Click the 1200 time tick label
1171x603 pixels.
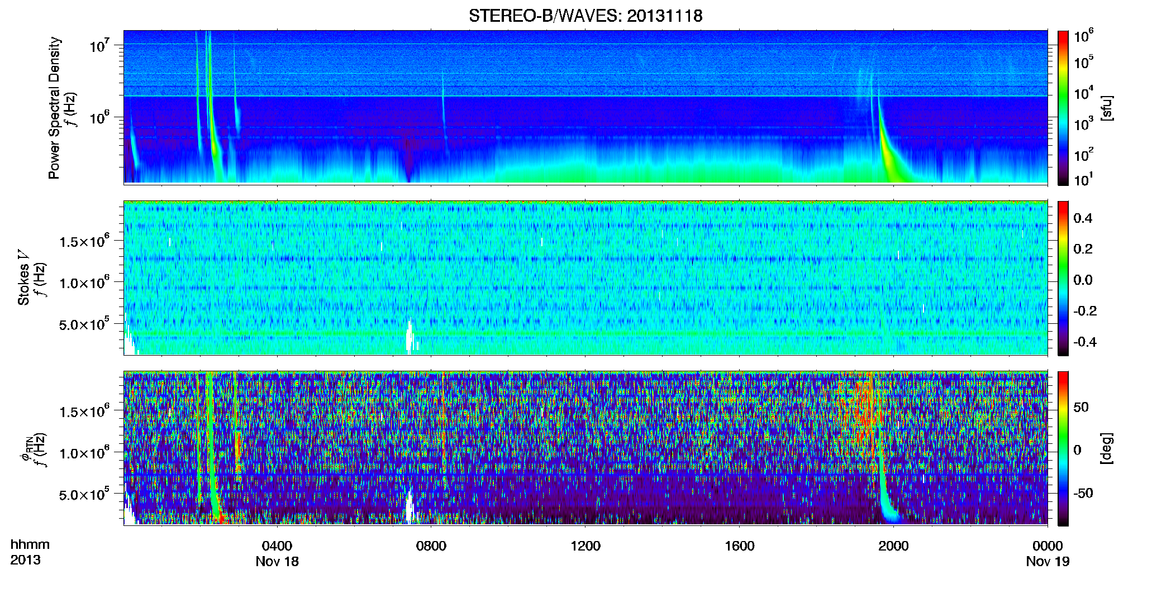(585, 545)
